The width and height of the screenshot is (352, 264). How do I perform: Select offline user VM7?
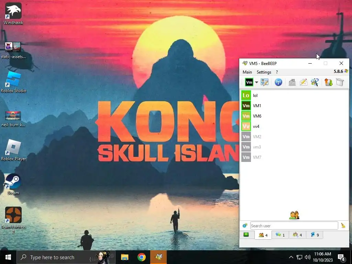point(294,157)
